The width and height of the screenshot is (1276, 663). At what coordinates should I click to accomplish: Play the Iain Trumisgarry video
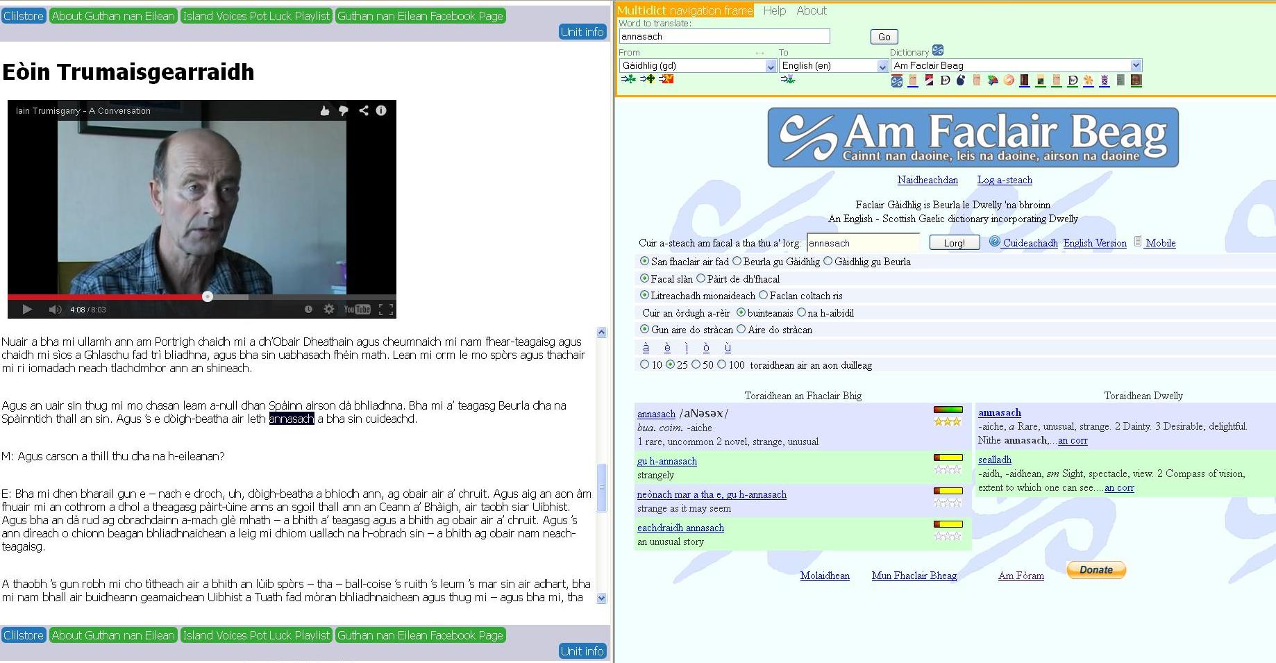(x=27, y=310)
